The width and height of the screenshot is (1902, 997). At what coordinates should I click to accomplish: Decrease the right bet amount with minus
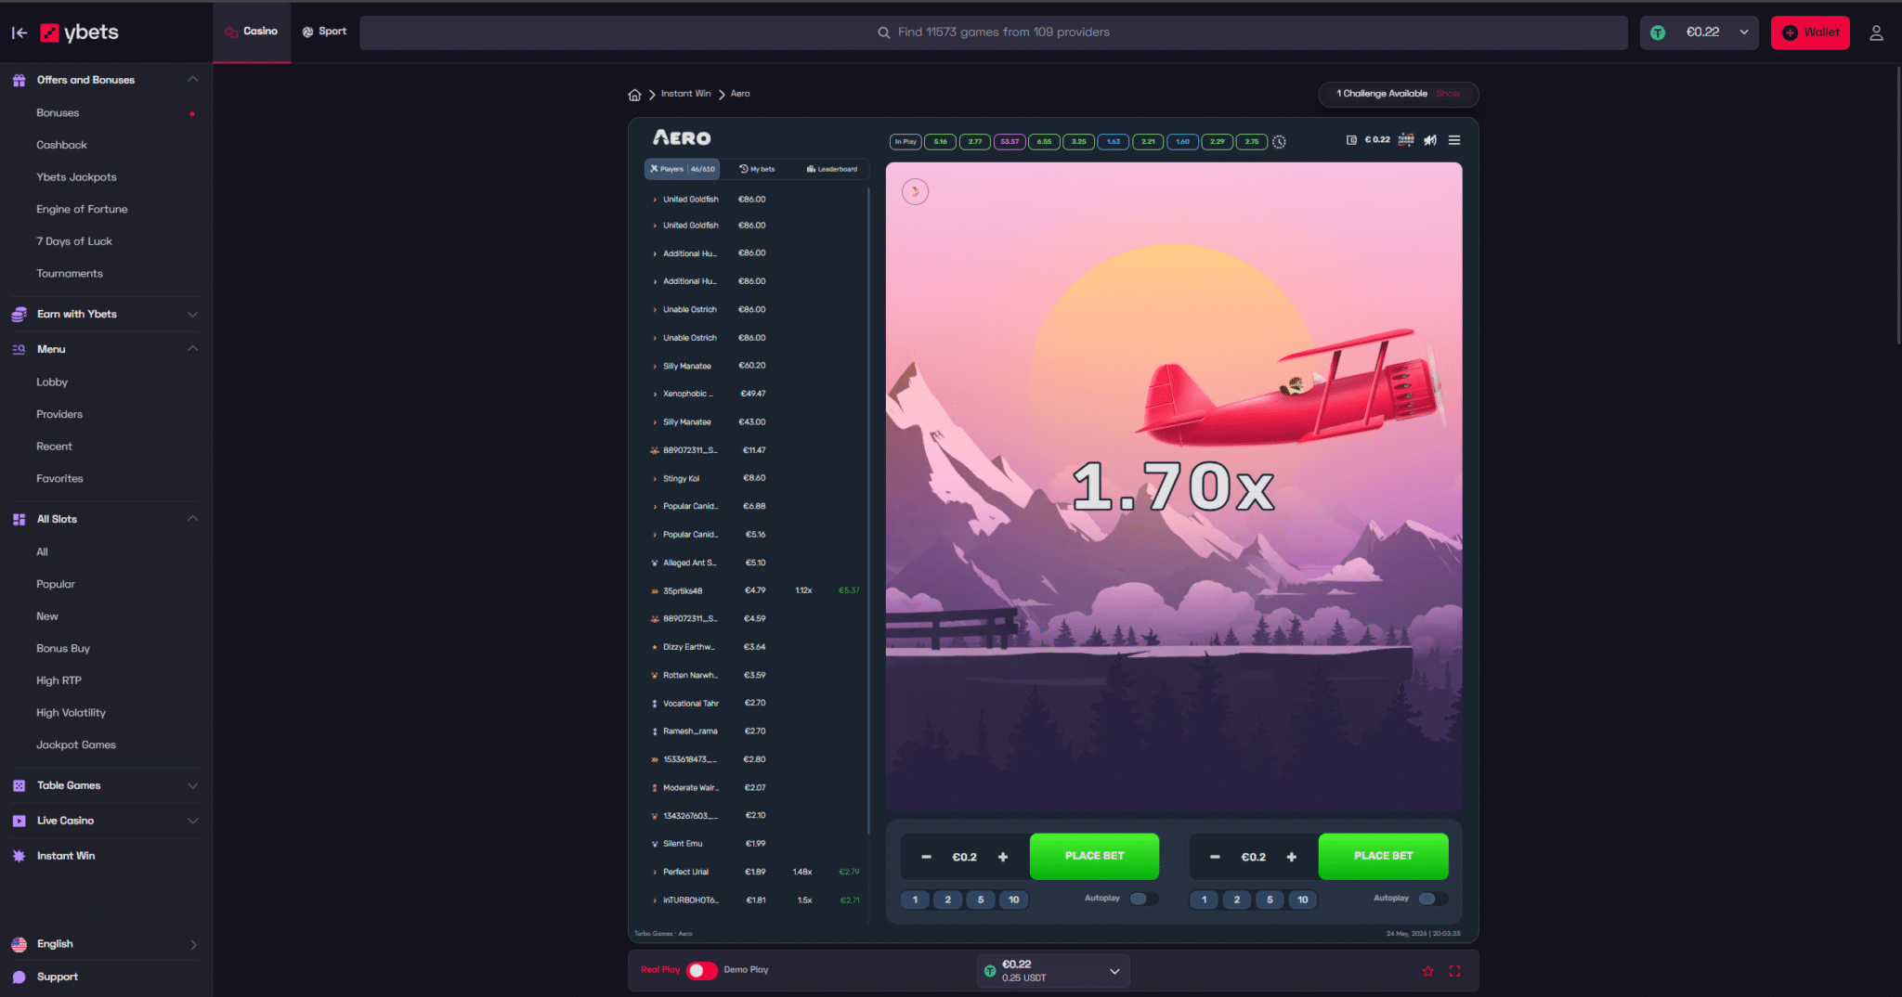click(x=1215, y=857)
